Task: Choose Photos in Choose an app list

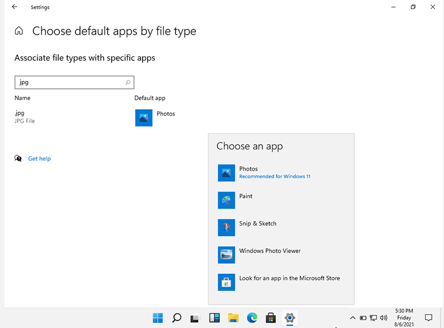Action: pyautogui.click(x=281, y=173)
